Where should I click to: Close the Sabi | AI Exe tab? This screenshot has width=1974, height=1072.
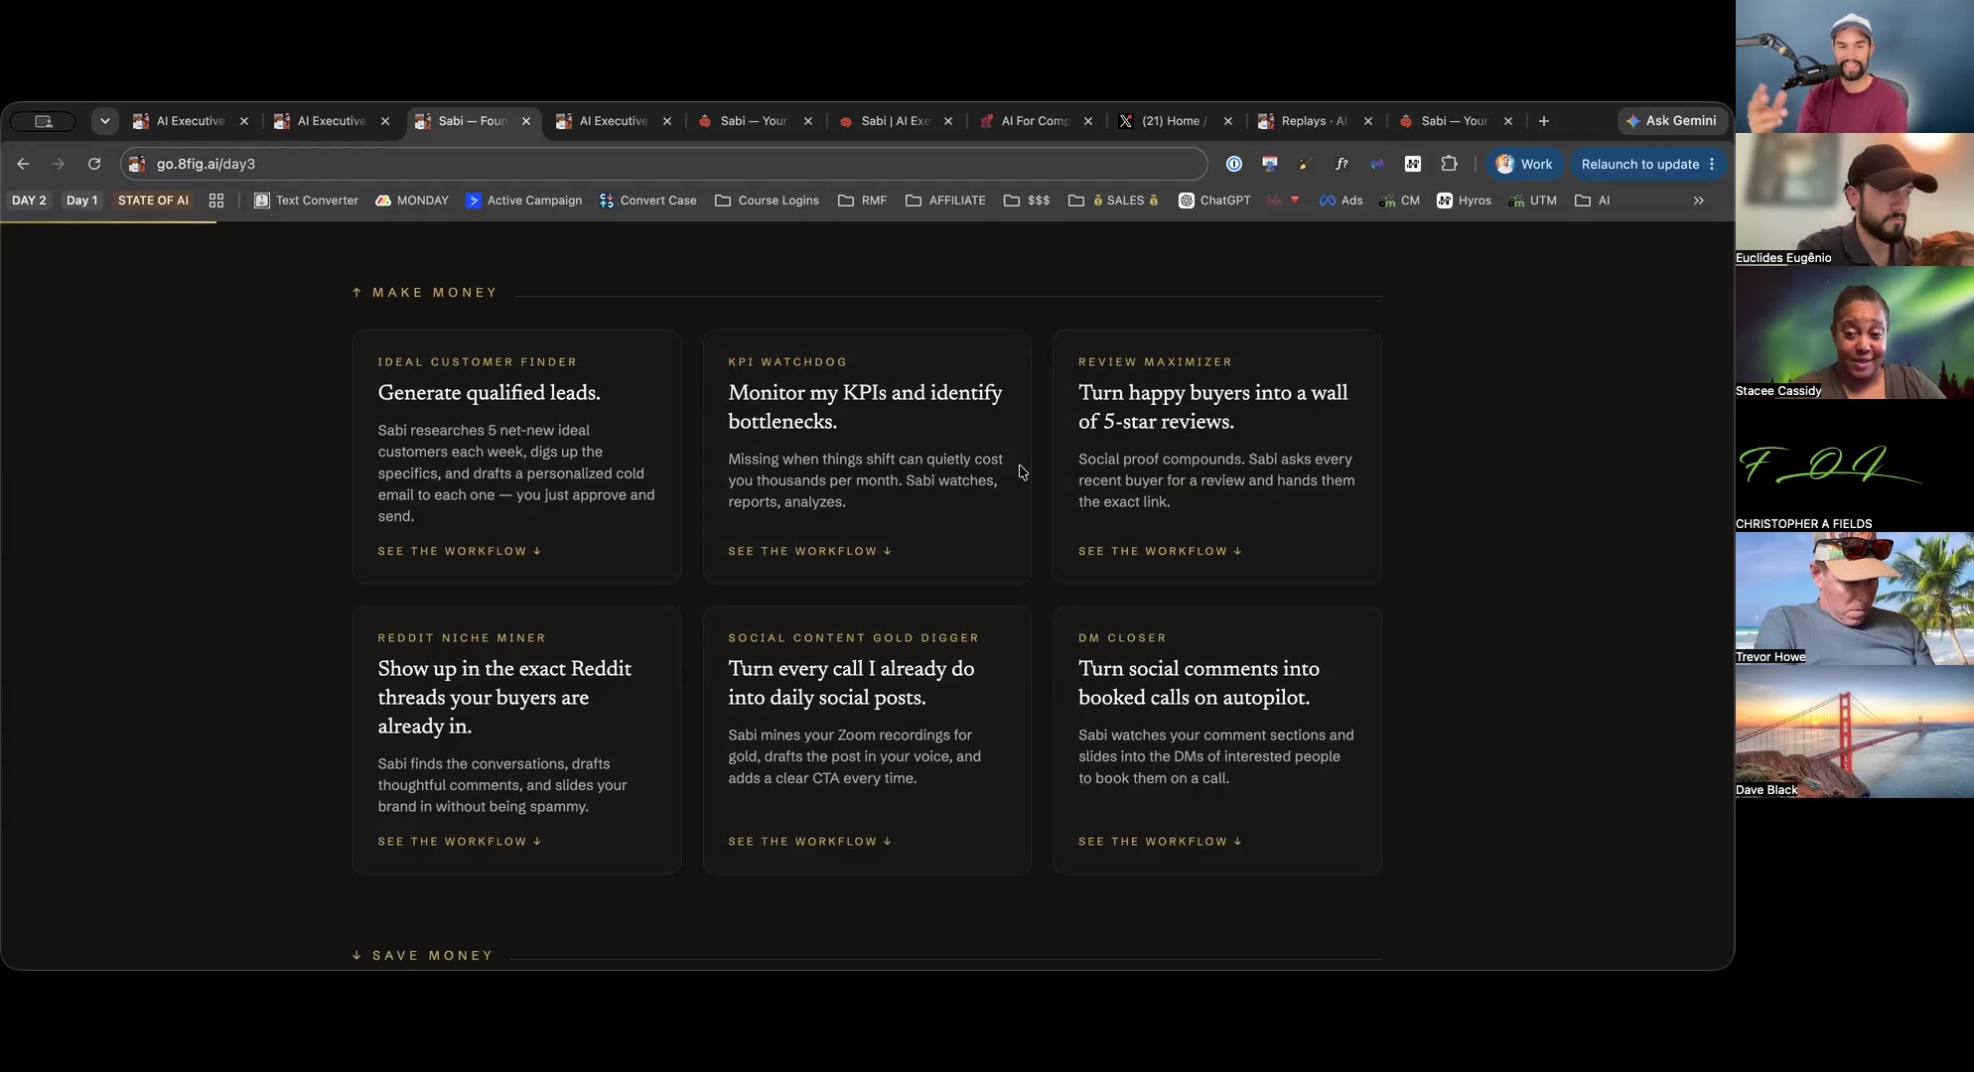(x=948, y=121)
